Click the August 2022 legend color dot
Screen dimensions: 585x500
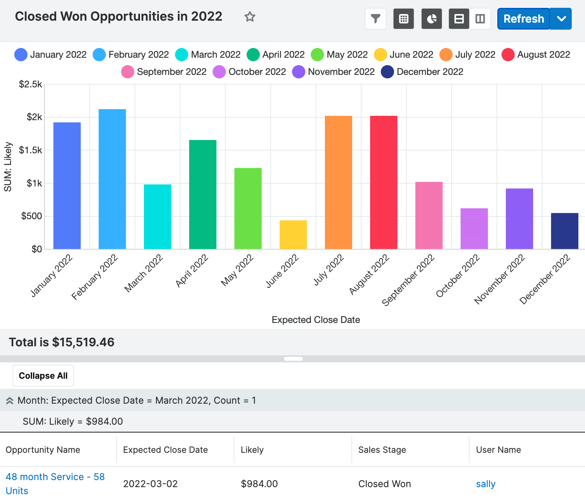tap(508, 55)
